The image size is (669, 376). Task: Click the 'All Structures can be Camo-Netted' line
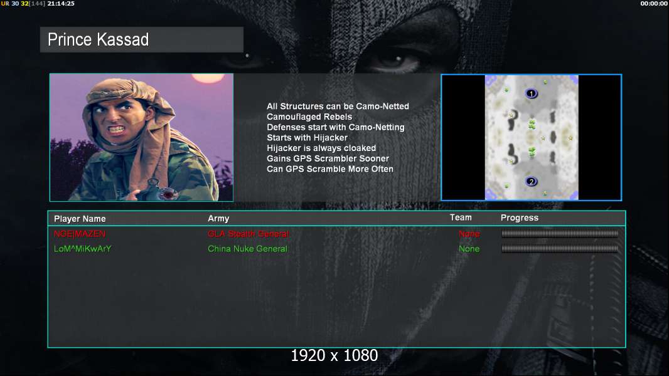tap(338, 107)
